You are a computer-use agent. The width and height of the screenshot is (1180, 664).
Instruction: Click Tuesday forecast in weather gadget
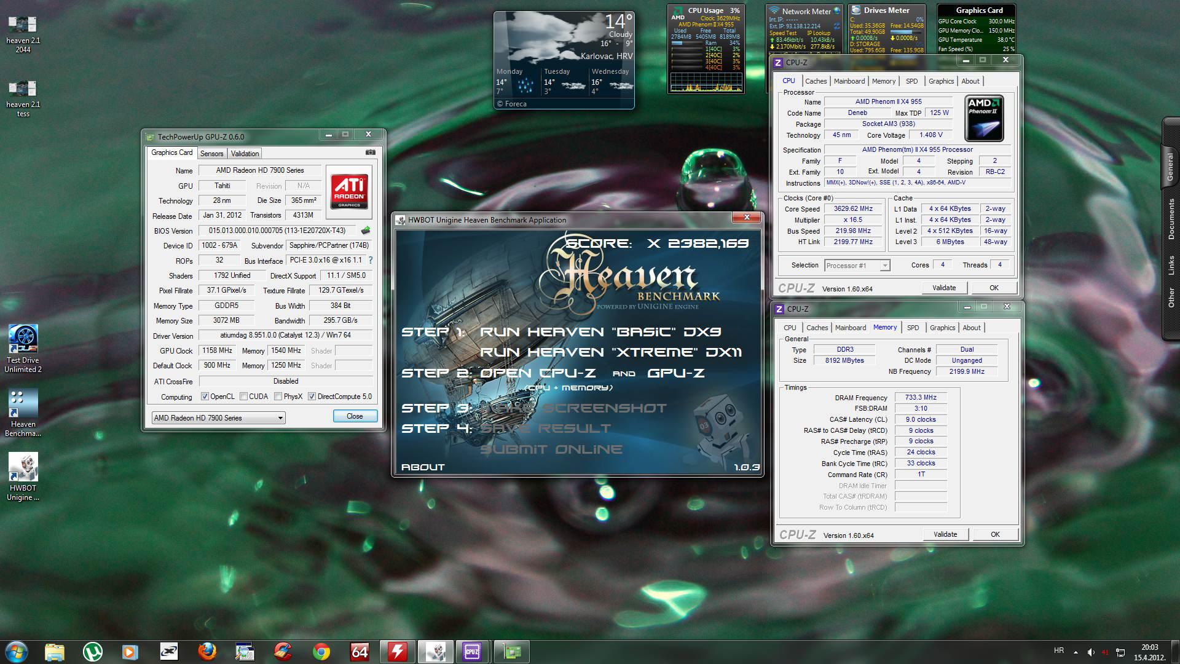click(564, 82)
